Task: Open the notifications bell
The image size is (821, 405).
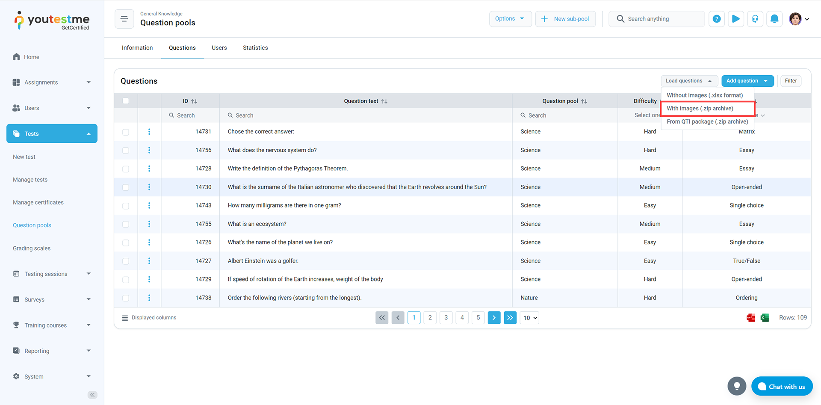Action: 774,19
